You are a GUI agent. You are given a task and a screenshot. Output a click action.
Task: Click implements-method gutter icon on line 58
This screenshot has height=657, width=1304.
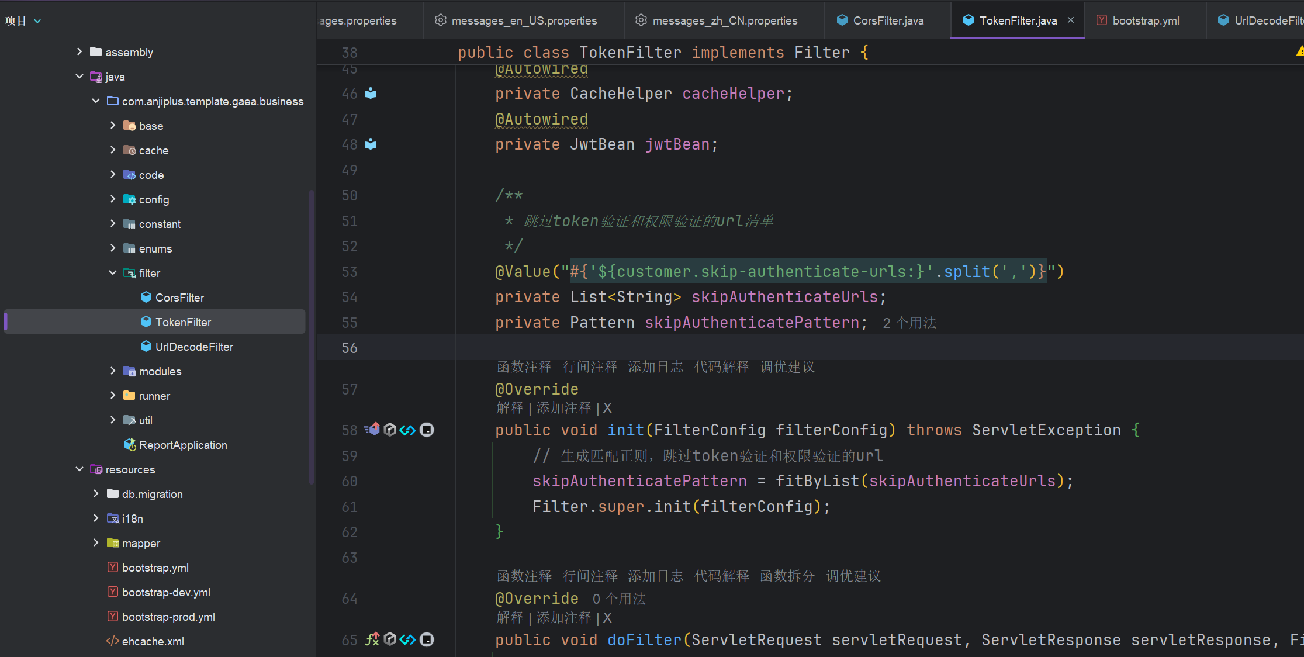point(372,430)
